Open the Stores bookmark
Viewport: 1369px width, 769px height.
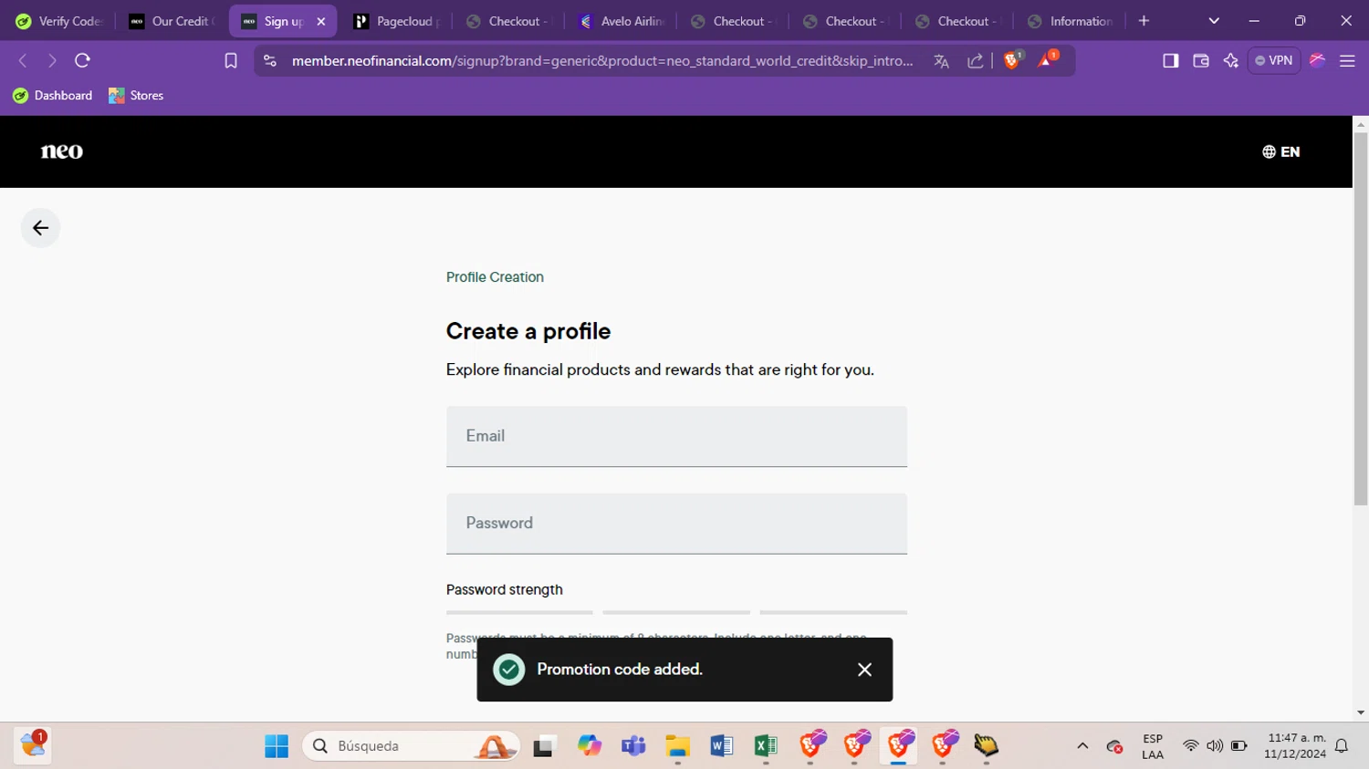[136, 95]
